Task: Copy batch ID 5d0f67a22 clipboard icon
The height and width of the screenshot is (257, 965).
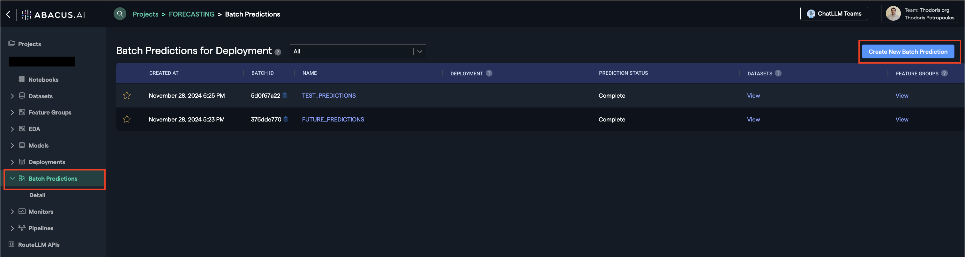Action: coord(285,95)
